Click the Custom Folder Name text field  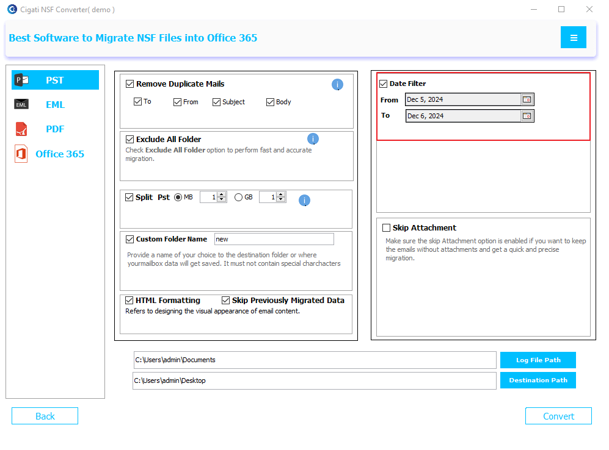274,239
